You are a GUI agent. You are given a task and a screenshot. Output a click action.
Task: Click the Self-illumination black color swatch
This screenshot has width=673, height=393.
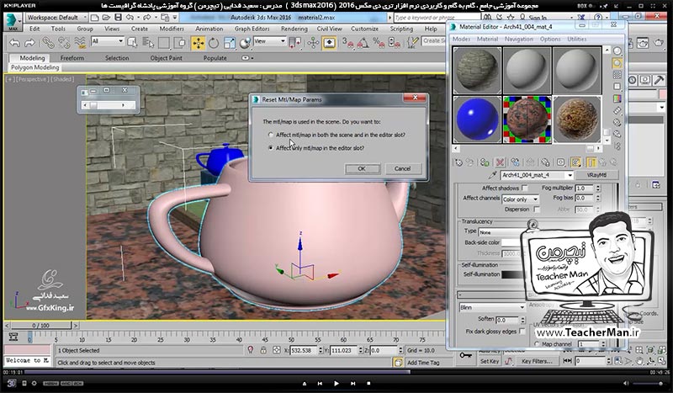(513, 274)
